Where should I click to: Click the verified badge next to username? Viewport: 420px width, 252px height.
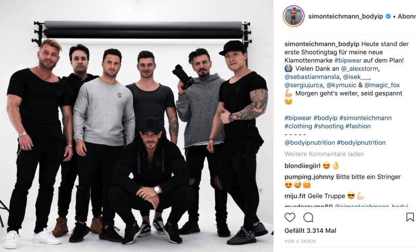(x=388, y=16)
